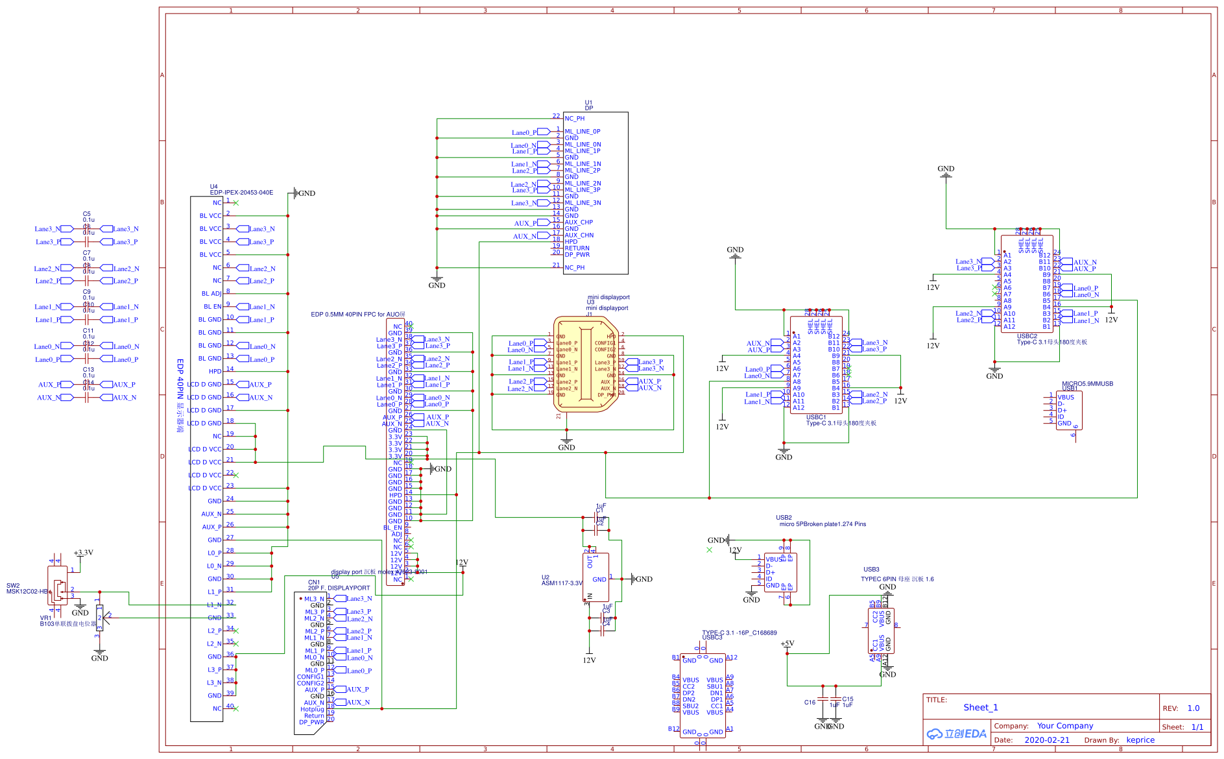Click capacitor on Lane3_N line near C5
The width and height of the screenshot is (1224, 759).
tap(86, 229)
